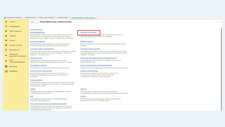Click the Главное hamburger menu icon
This screenshot has width=225, height=127.
click(x=6, y=22)
